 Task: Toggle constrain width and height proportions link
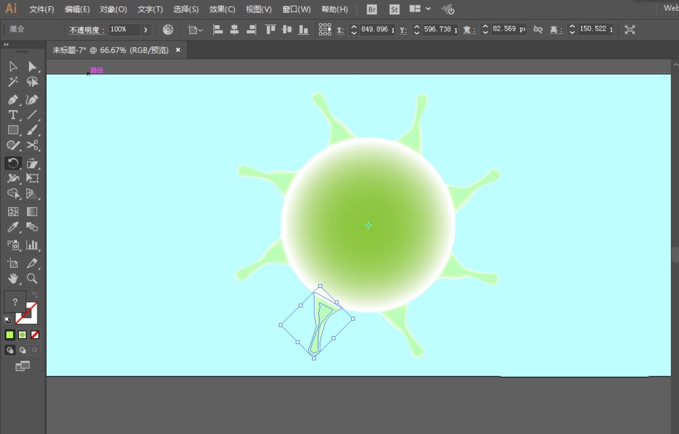(538, 30)
